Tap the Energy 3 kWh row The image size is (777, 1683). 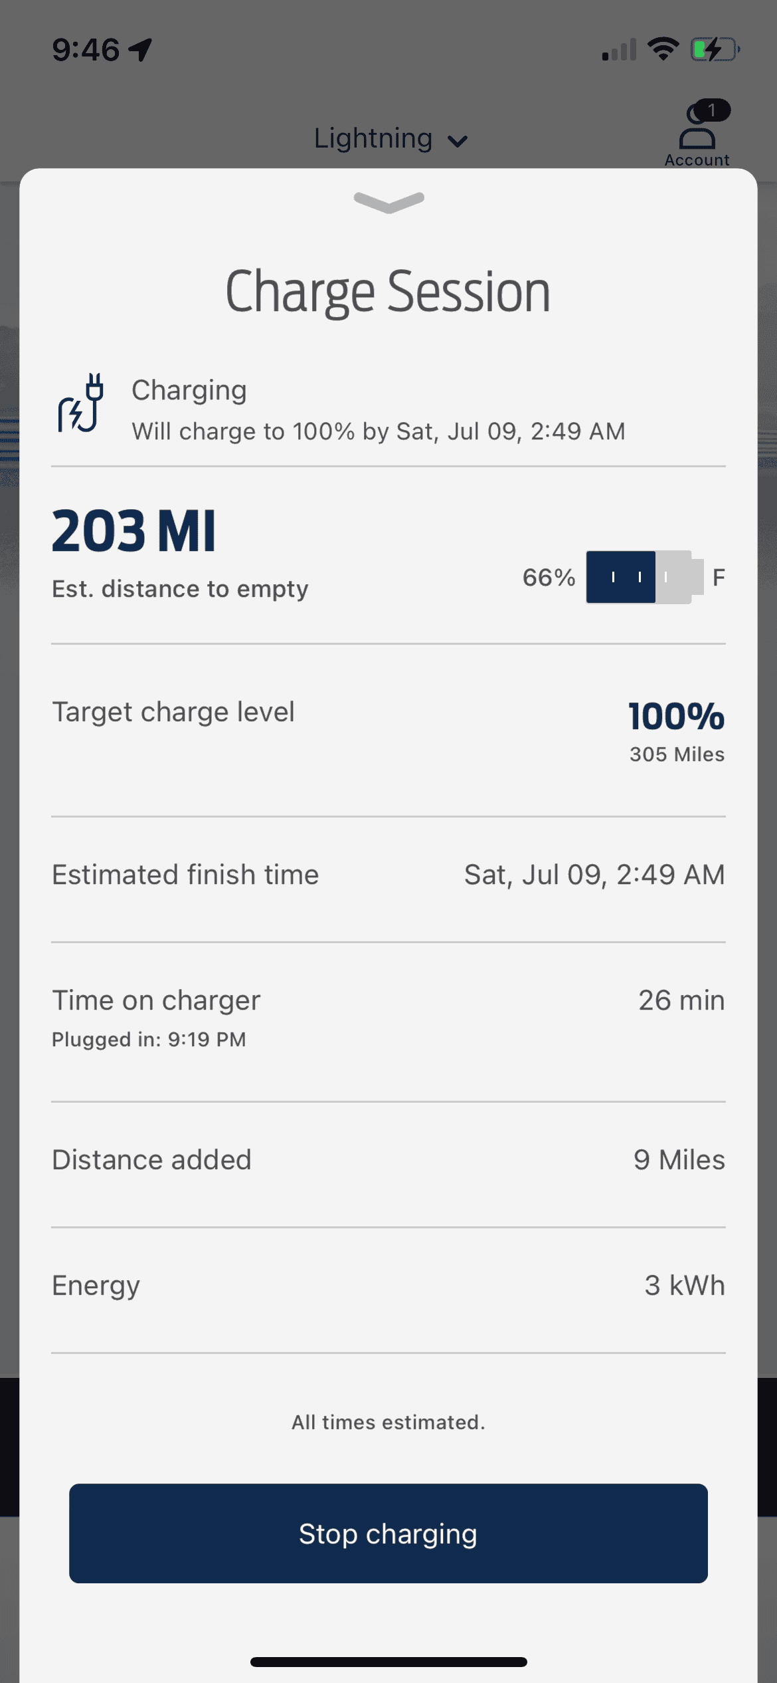pos(388,1286)
